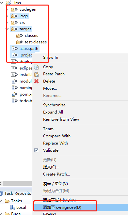This screenshot has height=215, width=128.
Task: Click the classes folder icon
Action: coord(19,36)
